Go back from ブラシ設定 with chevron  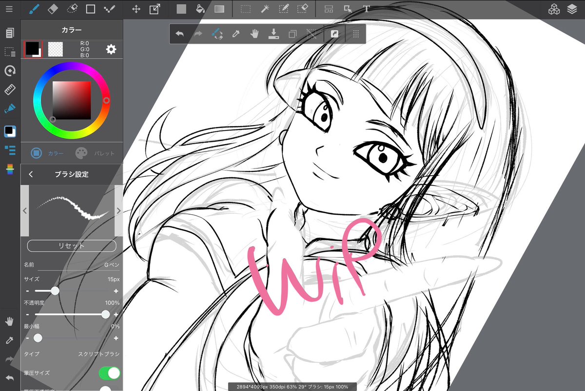pos(31,174)
